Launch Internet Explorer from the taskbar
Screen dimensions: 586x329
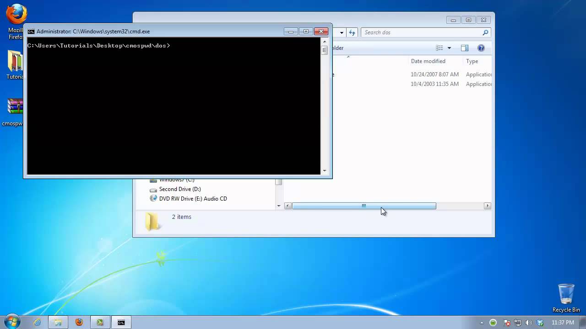coord(37,323)
